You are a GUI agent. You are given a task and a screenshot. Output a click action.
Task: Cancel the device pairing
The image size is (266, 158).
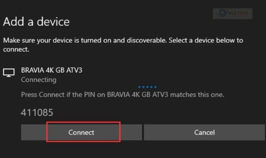coord(204,132)
